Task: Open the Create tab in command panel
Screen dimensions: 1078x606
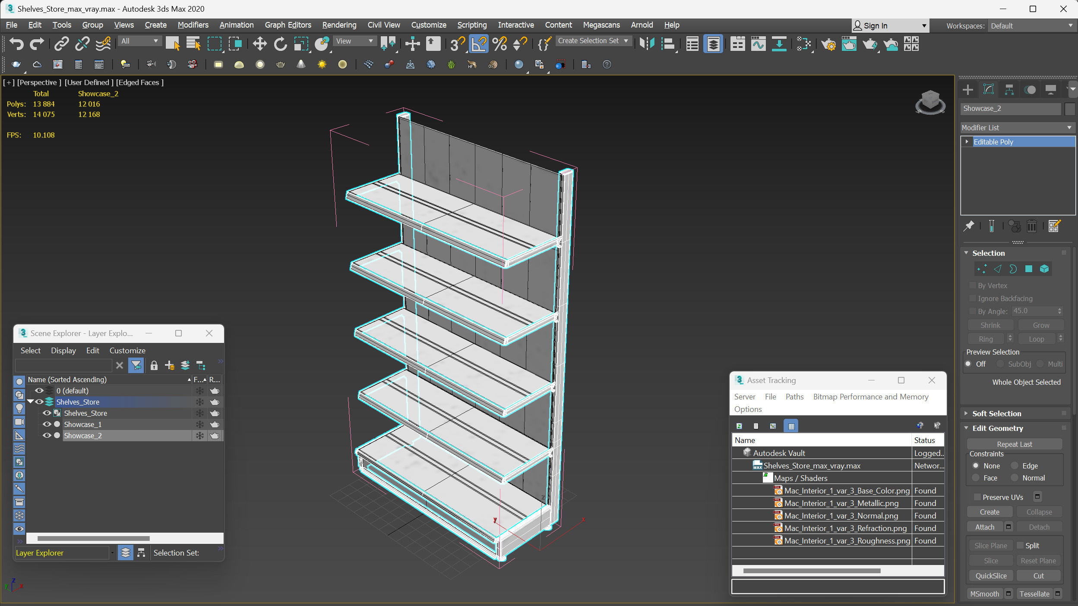Action: pyautogui.click(x=968, y=90)
